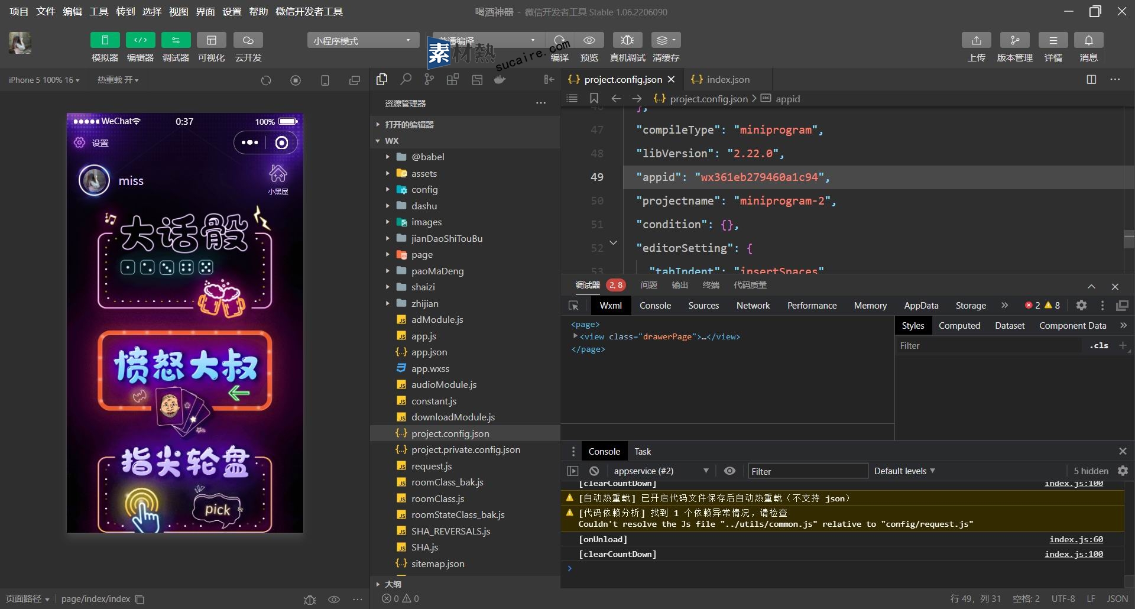Screen dimensions: 1135x609
Task: Toggle the simulator phone device view icon
Action: [x=325, y=80]
